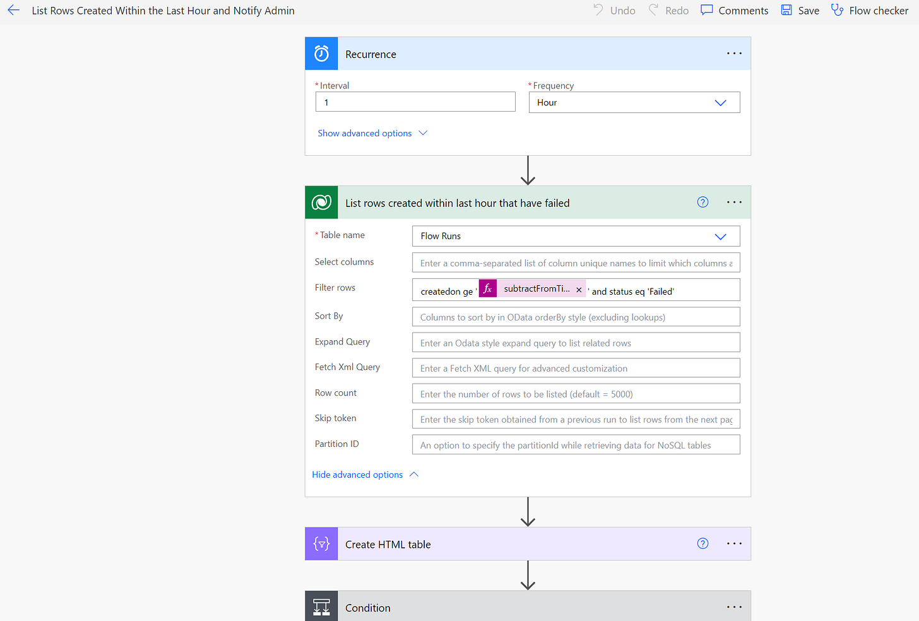Click the Create HTML table icon

click(x=321, y=544)
